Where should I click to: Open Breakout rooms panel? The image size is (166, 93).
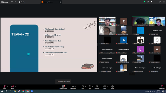tap(63, 87)
